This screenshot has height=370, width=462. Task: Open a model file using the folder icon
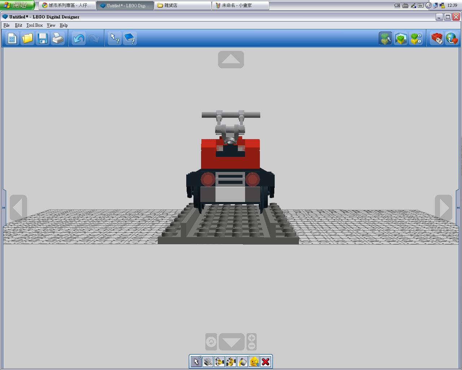27,38
